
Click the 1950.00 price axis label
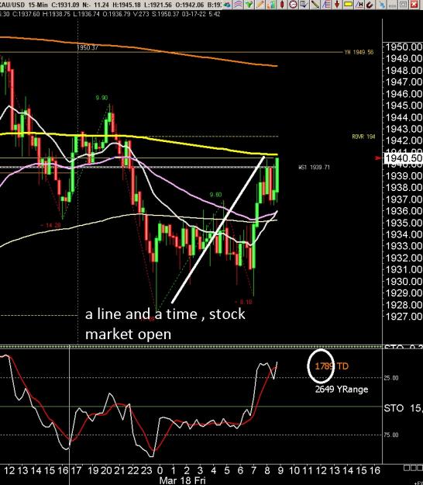tap(404, 47)
